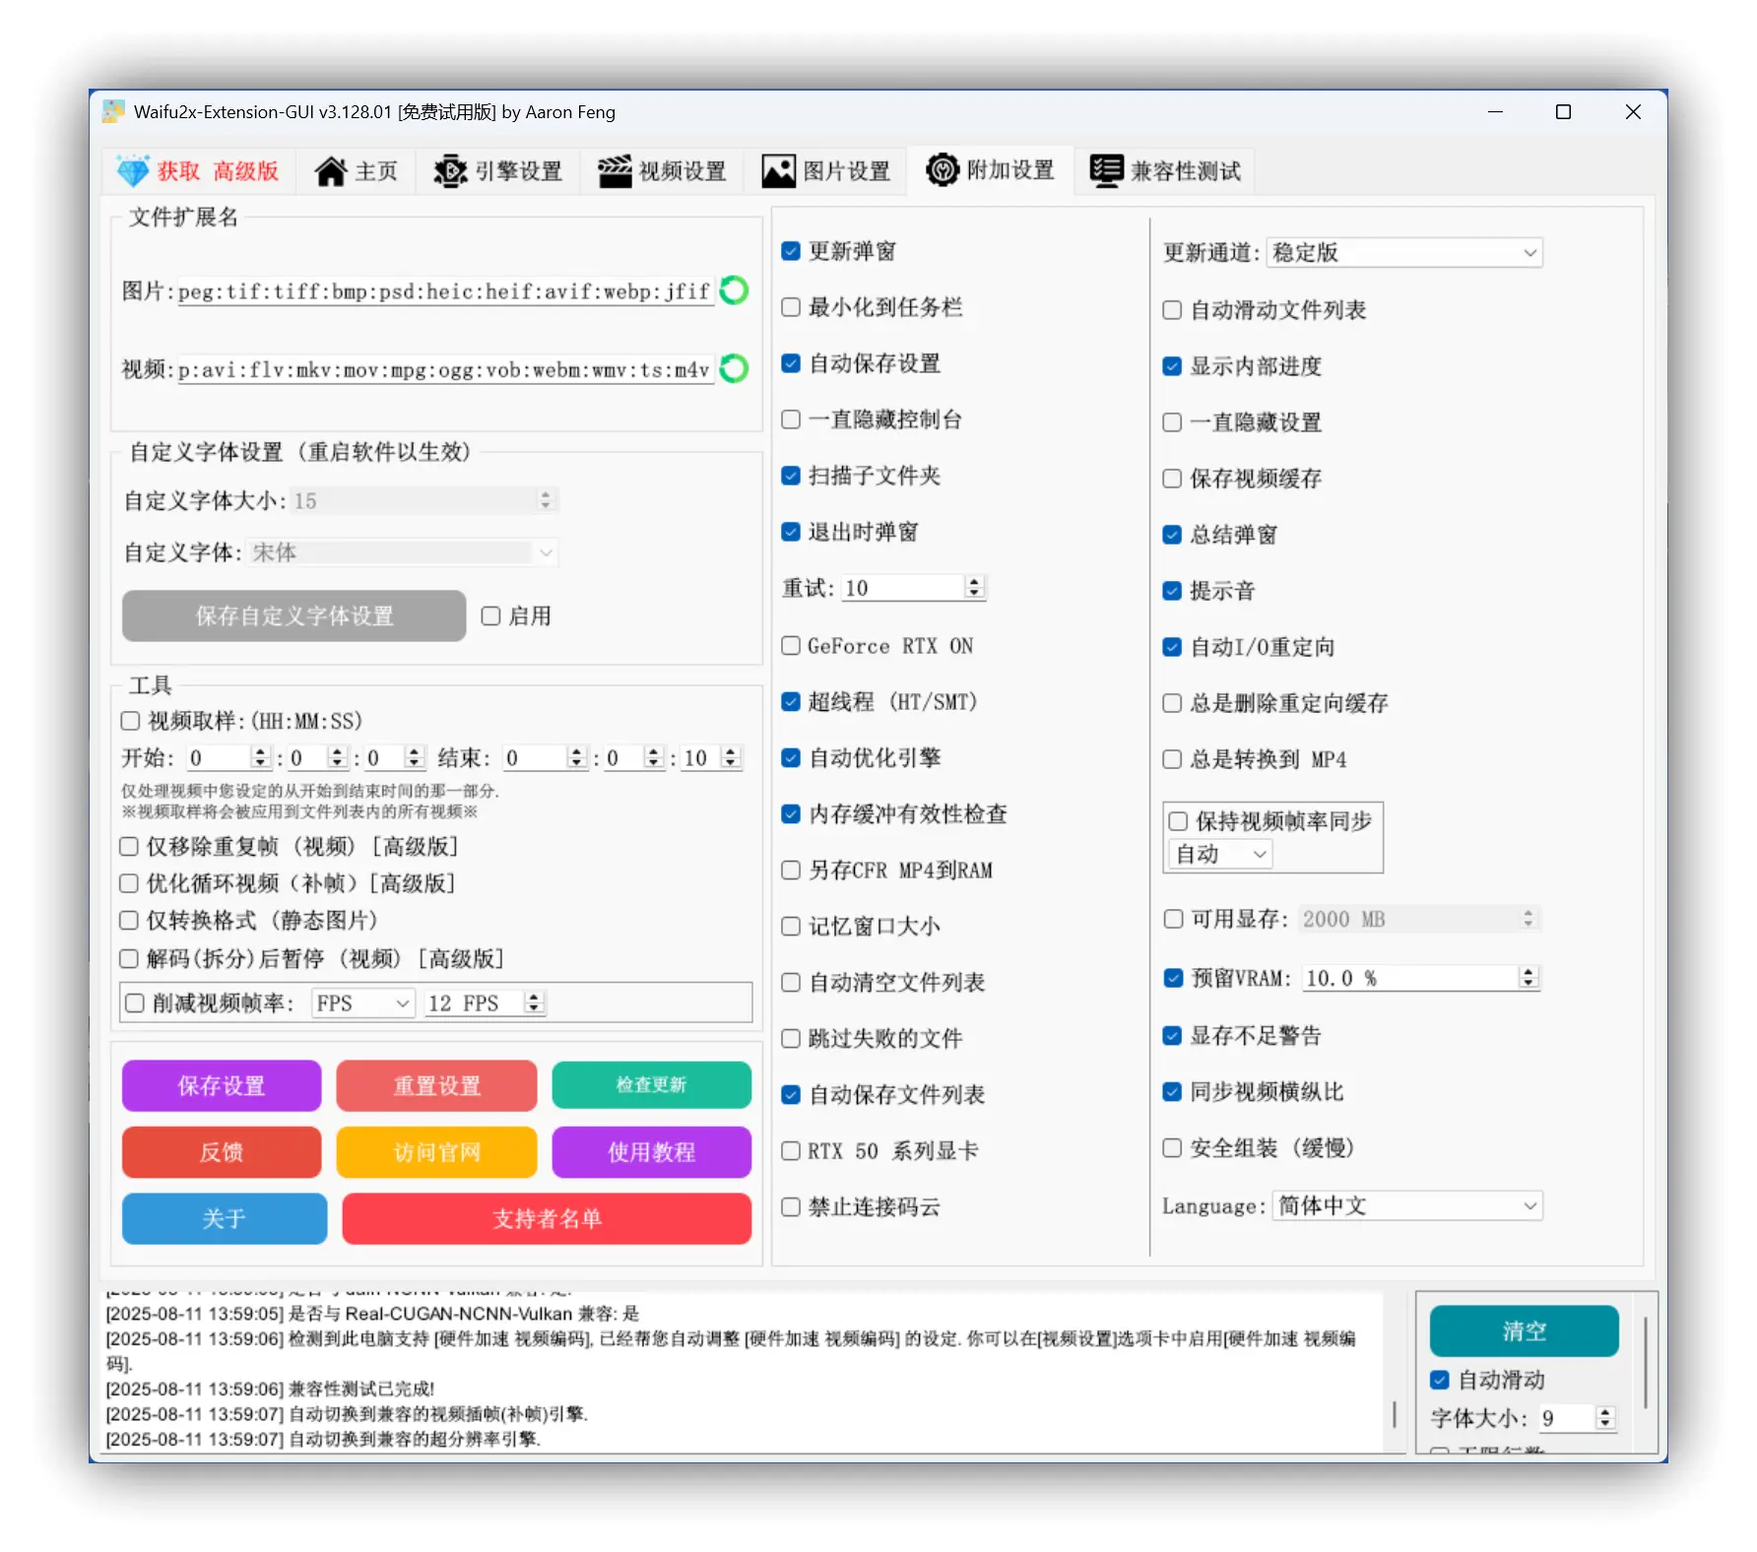Click 字体大小 spinner showing 9
The width and height of the screenshot is (1757, 1552).
(1578, 1418)
